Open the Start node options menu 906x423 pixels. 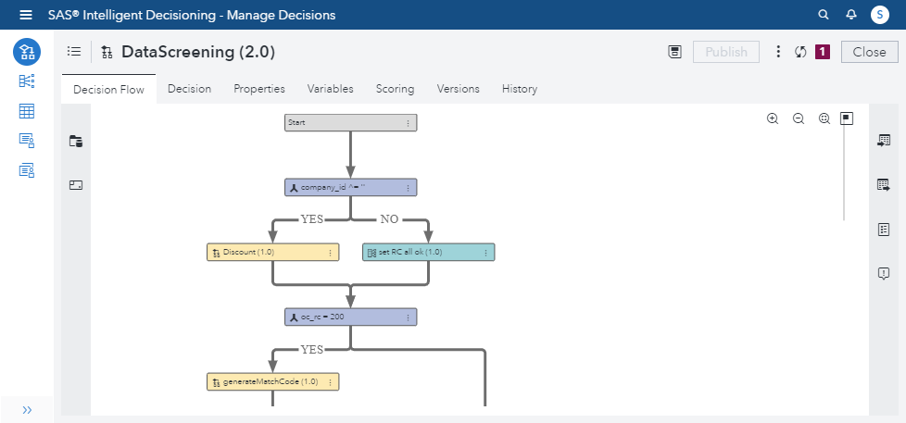tap(408, 123)
